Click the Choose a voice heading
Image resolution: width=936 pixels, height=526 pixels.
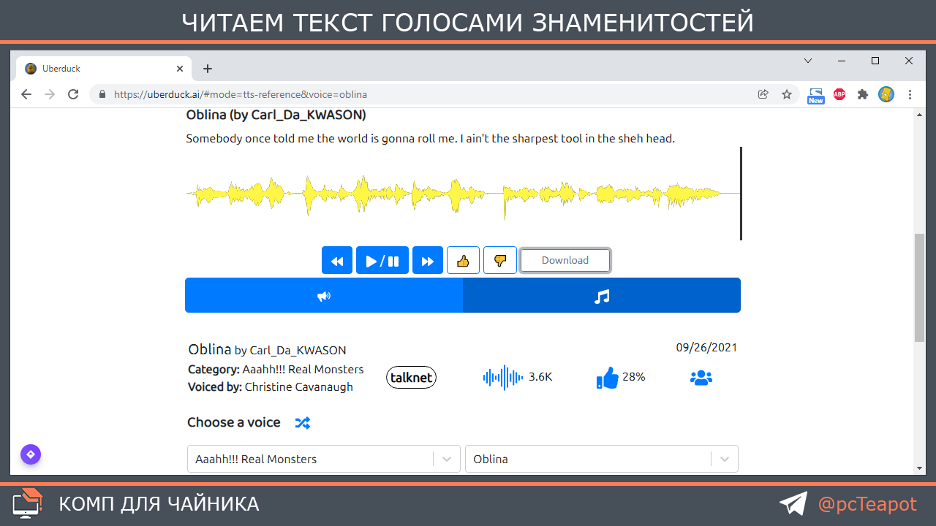tap(234, 422)
